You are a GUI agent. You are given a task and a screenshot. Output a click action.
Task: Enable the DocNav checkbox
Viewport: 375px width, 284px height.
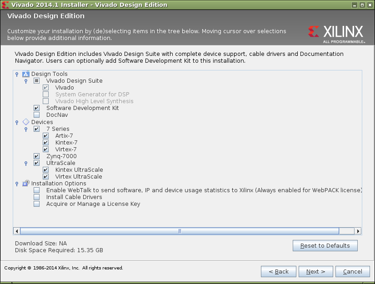pos(37,115)
